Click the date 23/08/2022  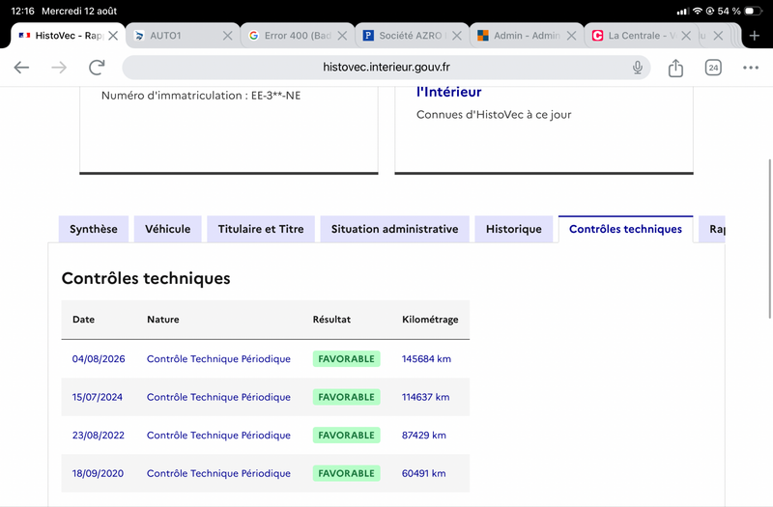(99, 436)
